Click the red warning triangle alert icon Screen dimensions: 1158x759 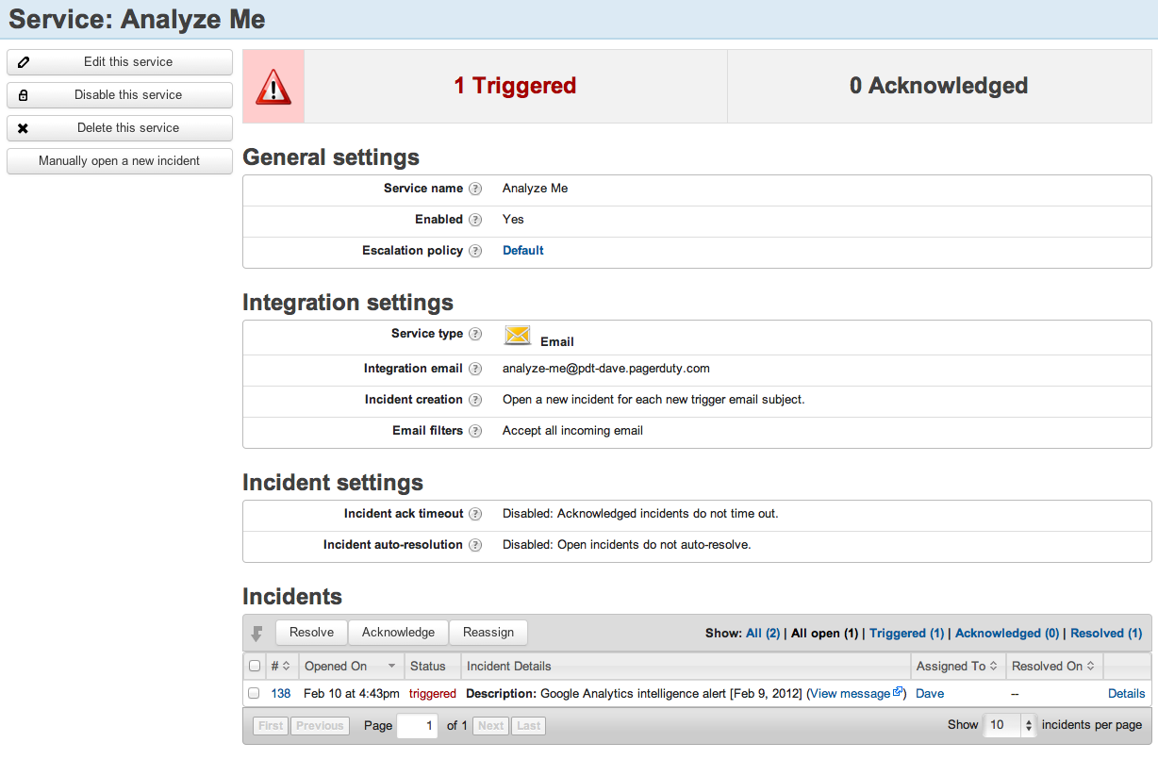[273, 87]
